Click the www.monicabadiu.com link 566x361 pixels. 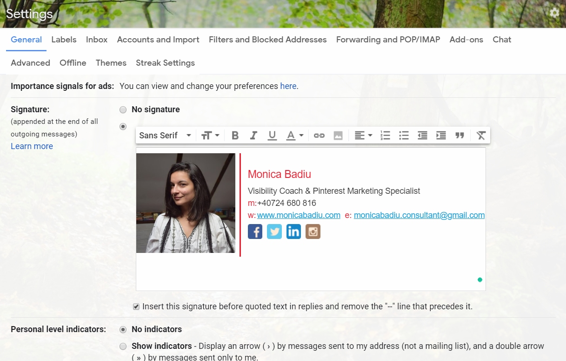tap(299, 215)
